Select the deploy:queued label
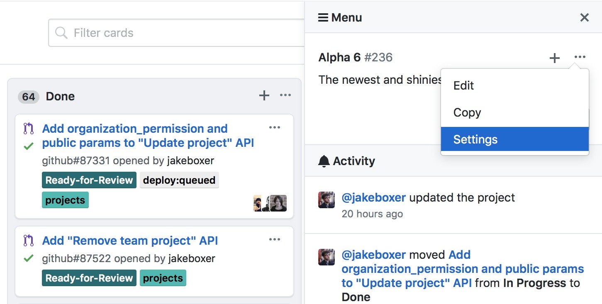Viewport: 602px width, 304px height. tap(179, 180)
